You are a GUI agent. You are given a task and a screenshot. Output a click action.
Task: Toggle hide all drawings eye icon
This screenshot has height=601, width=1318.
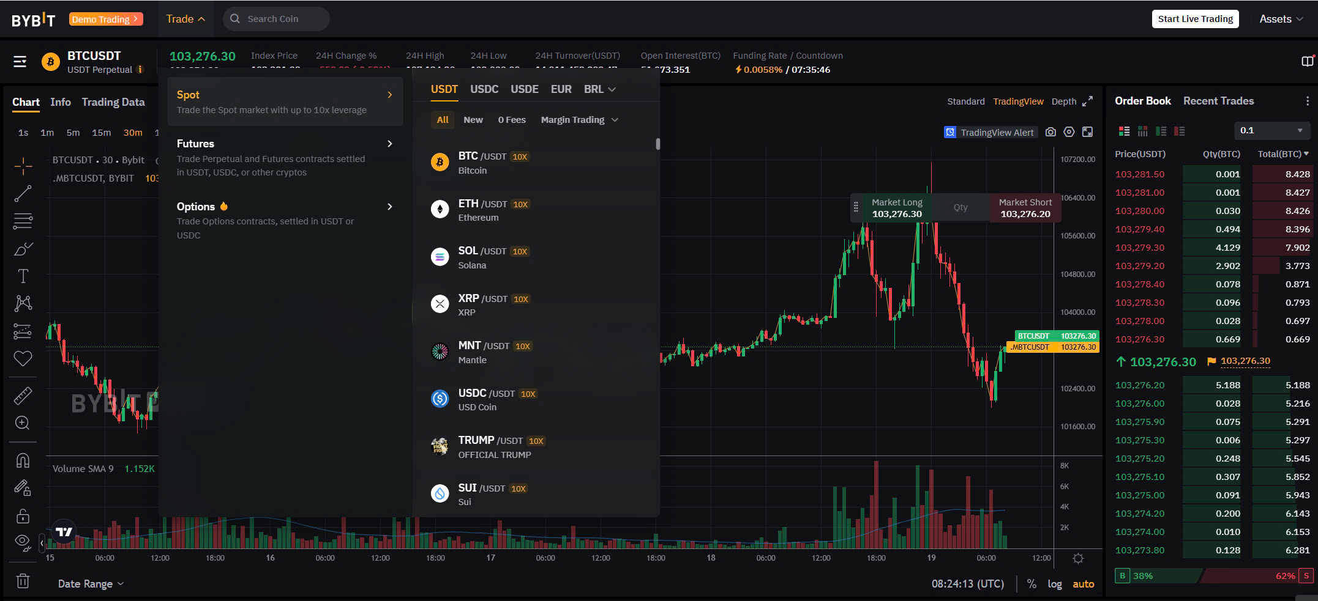coord(23,542)
